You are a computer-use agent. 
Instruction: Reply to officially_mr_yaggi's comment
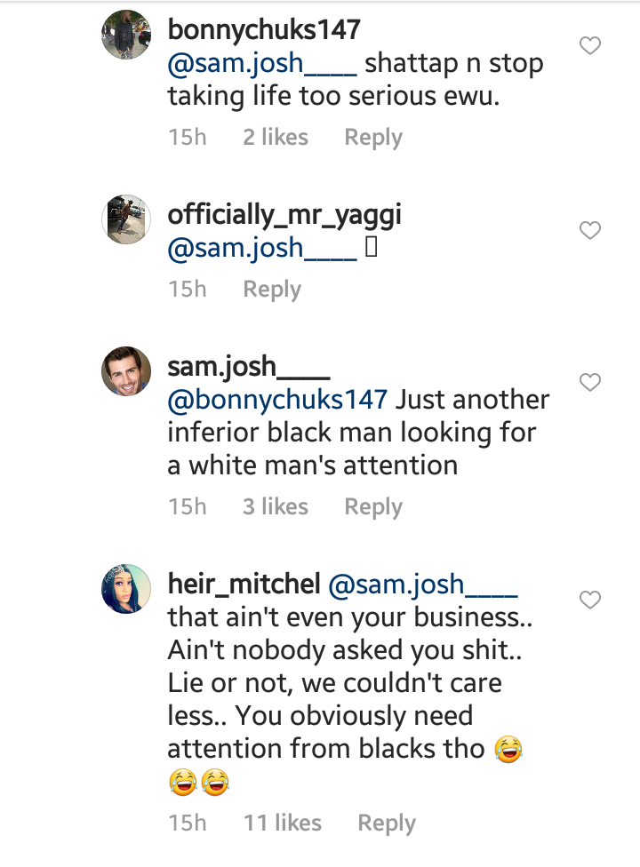tap(272, 290)
